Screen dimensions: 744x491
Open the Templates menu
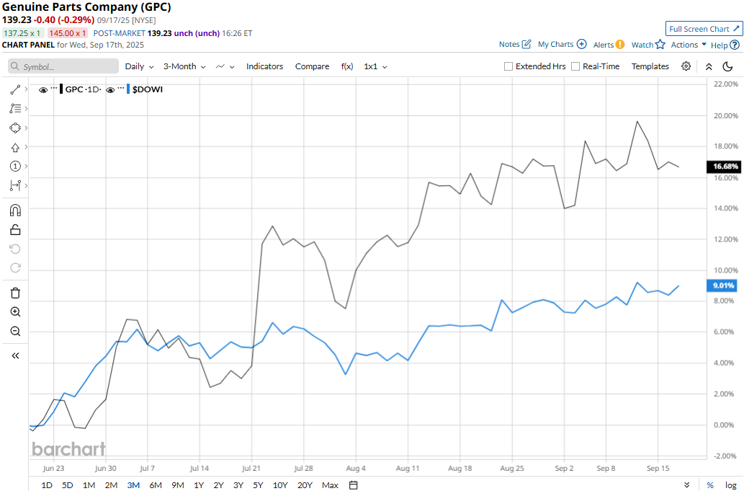click(x=650, y=66)
